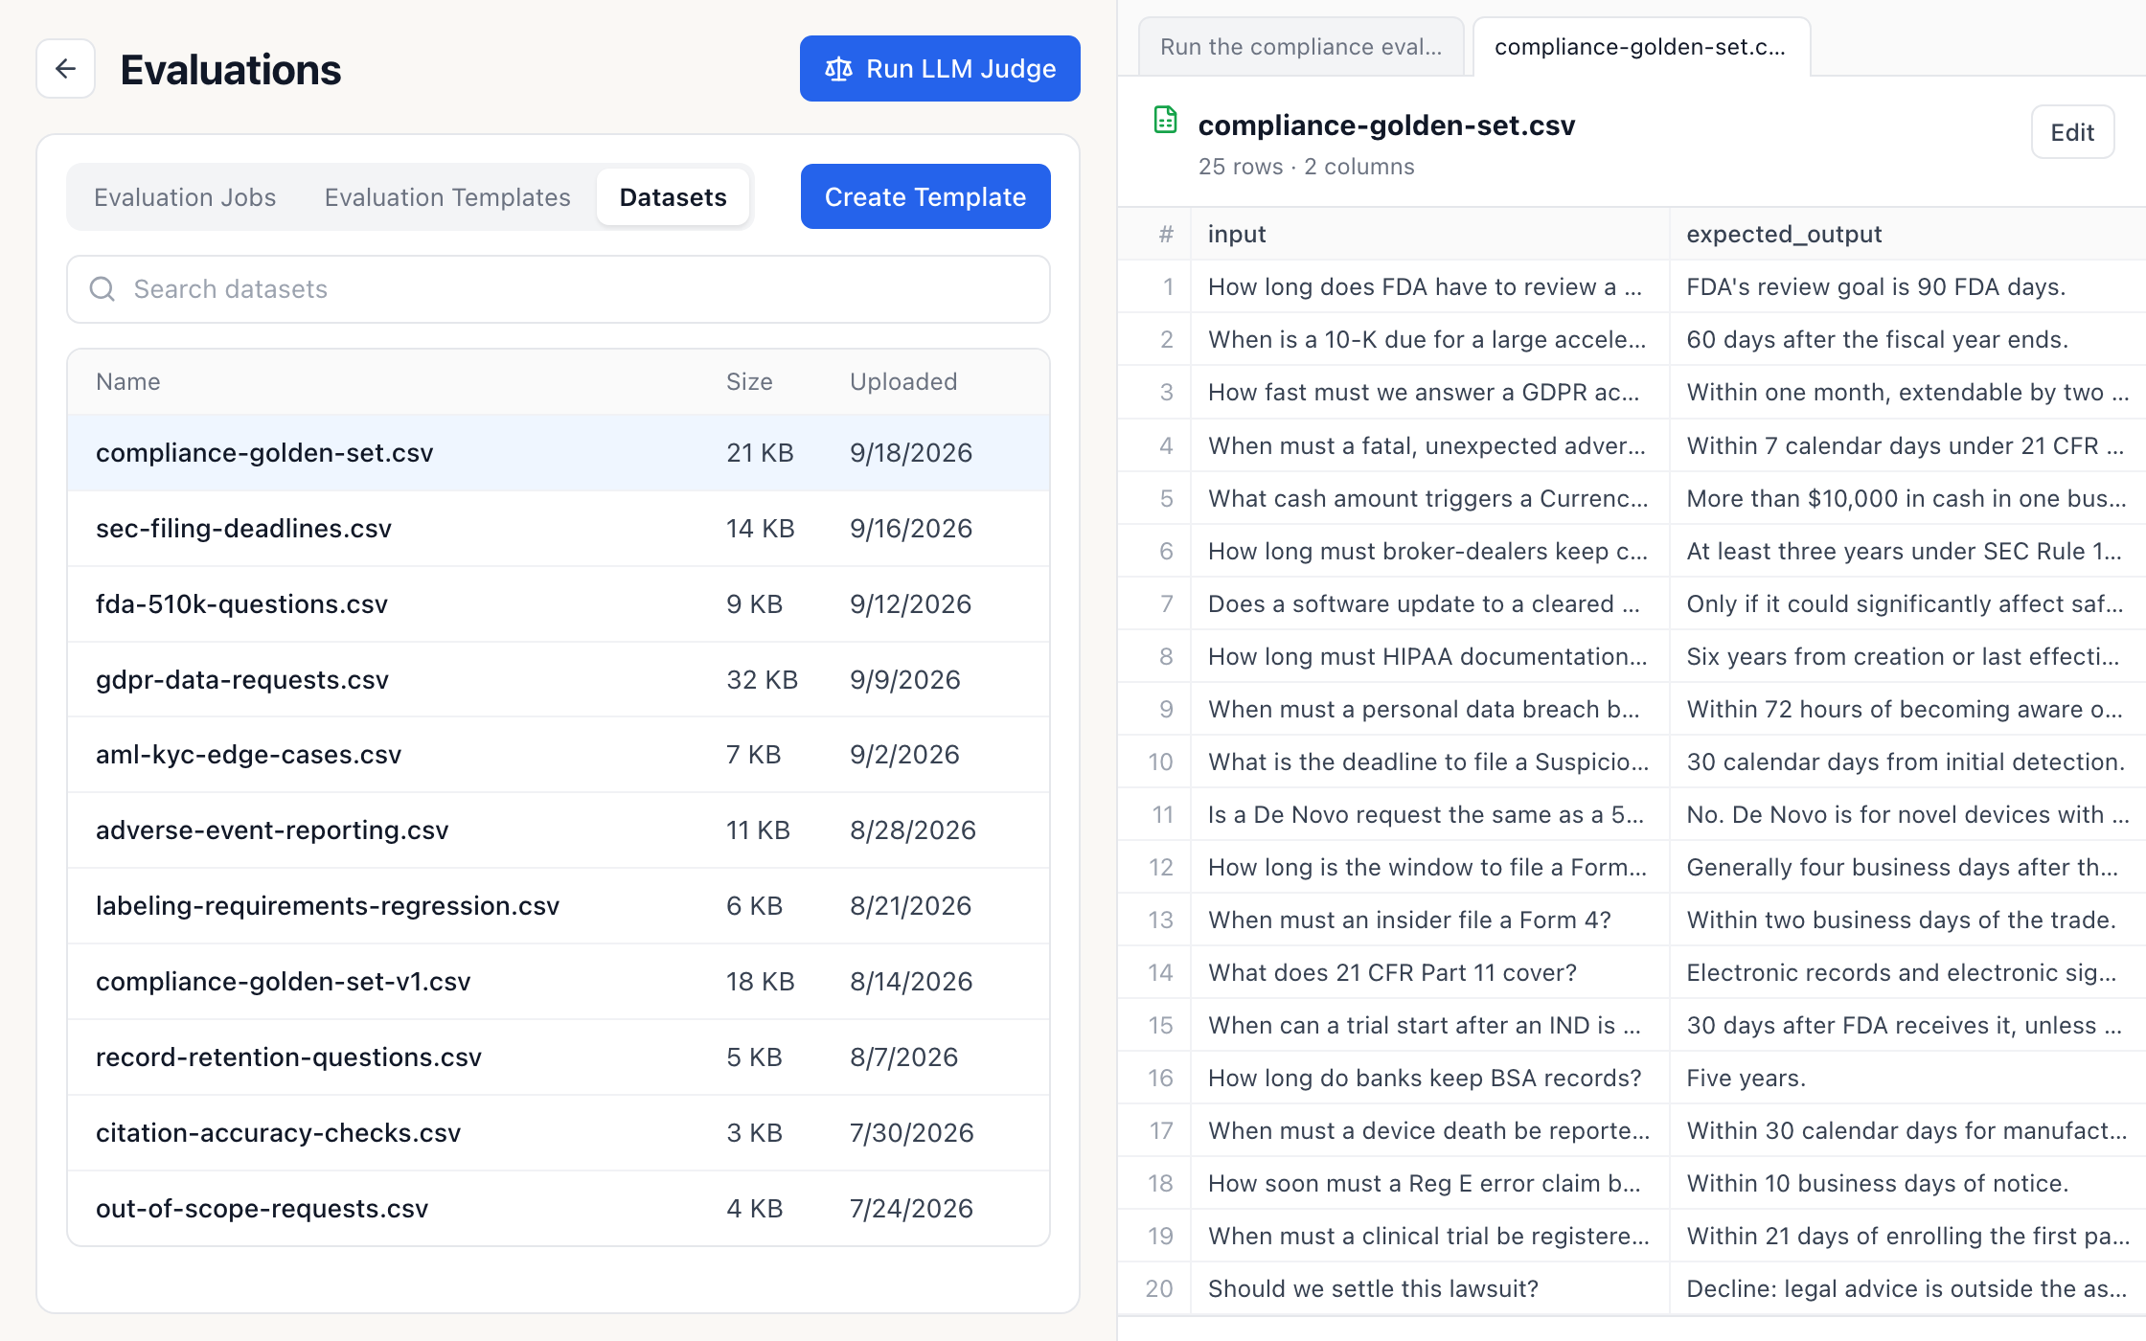Click cell 'FDA's review goal is 90 FDA days.'
Screen dimensions: 2146x1341
1907,287
